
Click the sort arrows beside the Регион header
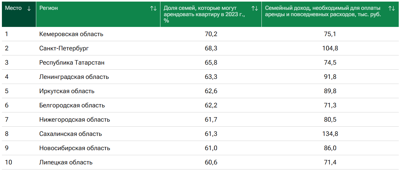tap(153, 9)
